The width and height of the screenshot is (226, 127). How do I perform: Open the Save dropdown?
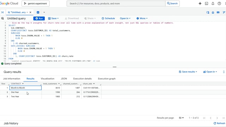[x=53, y=18]
